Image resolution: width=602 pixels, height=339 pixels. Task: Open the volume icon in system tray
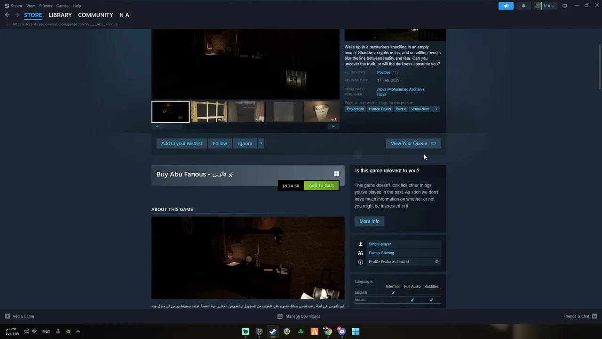click(x=26, y=331)
